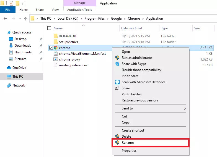Click the Back arrow navigation button
Viewport: 217px width, 157px height.
click(x=5, y=19)
